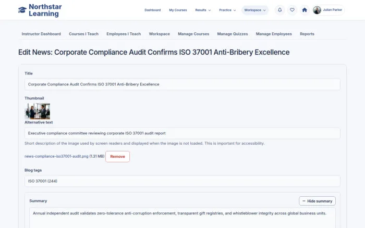This screenshot has height=228, width=365.
Task: Click the Blog tags field with ISO 37001
Action: 182,181
